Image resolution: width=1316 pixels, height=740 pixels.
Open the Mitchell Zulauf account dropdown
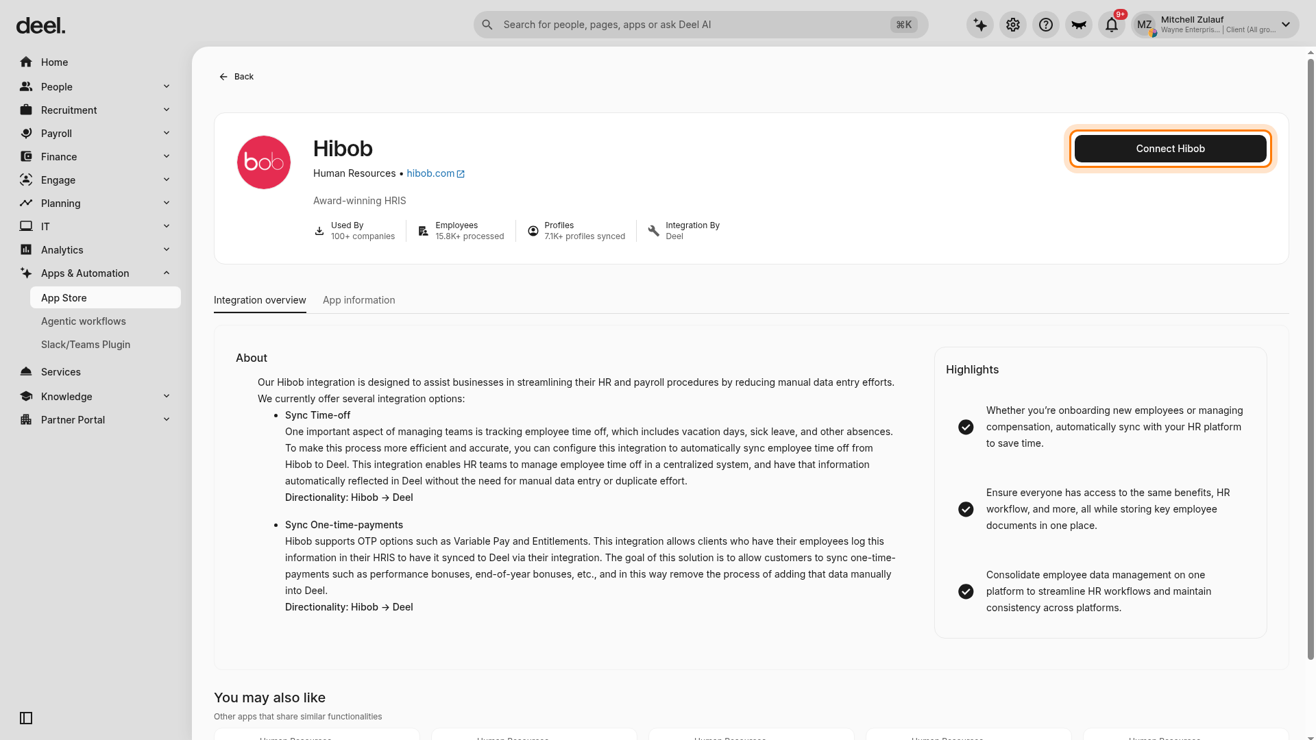tap(1215, 25)
